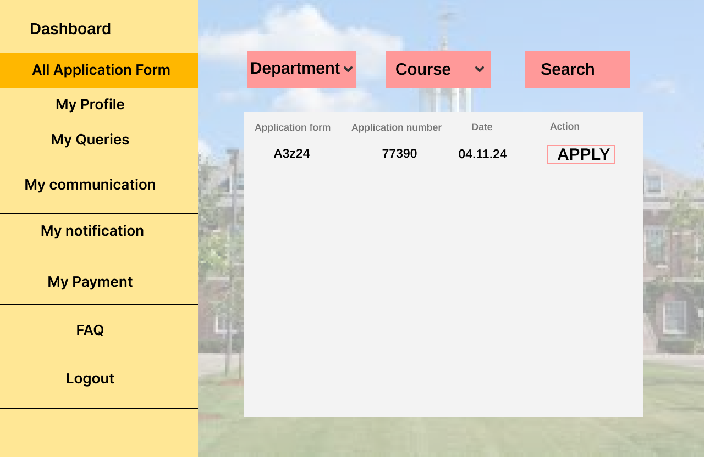Viewport: 704px width, 457px height.
Task: View the My Payment page
Action: pos(90,282)
